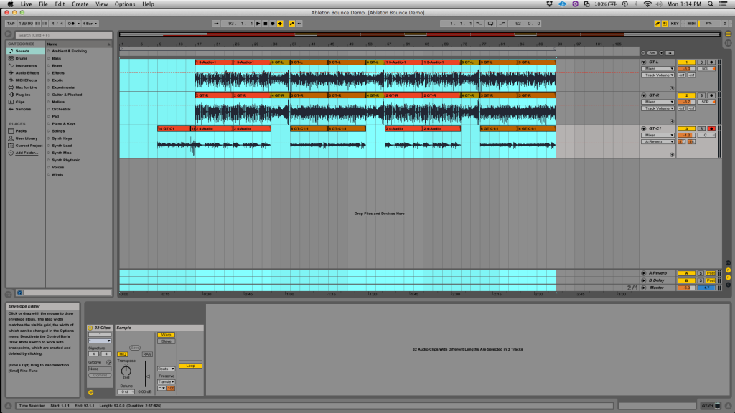Toggle the Draw Mode pencil button
Image resolution: width=735 pixels, height=413 pixels.
pos(657,24)
